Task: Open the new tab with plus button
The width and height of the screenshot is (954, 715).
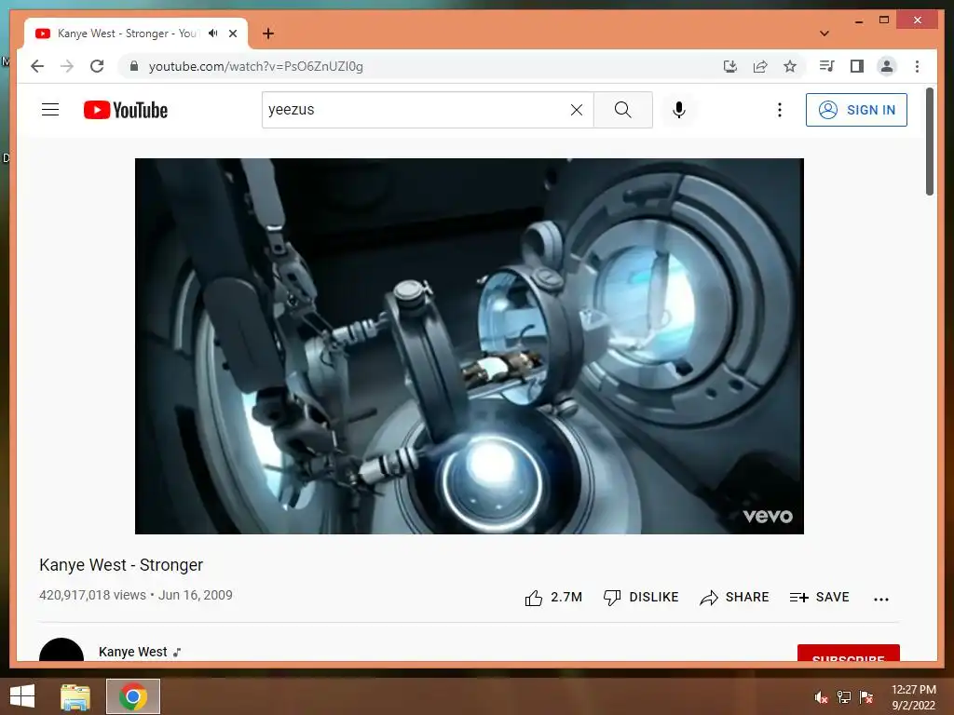Action: click(268, 34)
